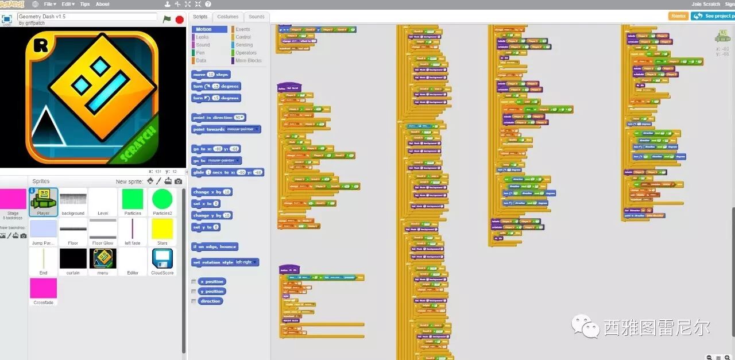This screenshot has width=735, height=360.
Task: Select the Control block category
Action: [243, 37]
